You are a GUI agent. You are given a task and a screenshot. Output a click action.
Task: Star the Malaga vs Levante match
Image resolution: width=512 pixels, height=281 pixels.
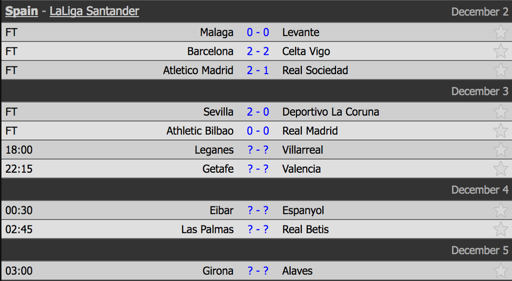pos(500,32)
